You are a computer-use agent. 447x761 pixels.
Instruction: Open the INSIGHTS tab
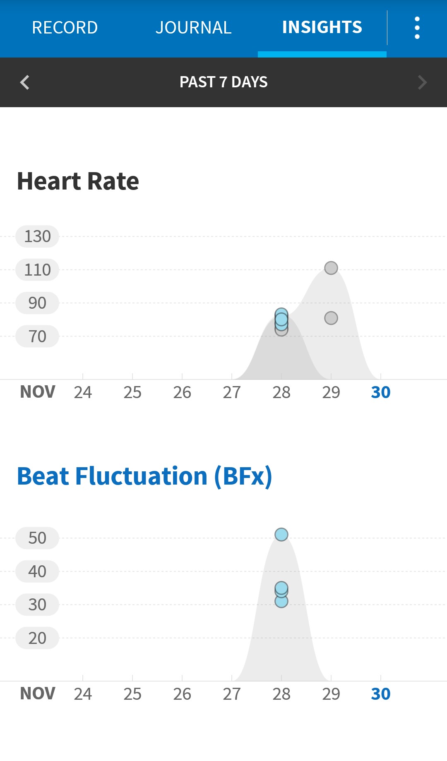click(322, 27)
